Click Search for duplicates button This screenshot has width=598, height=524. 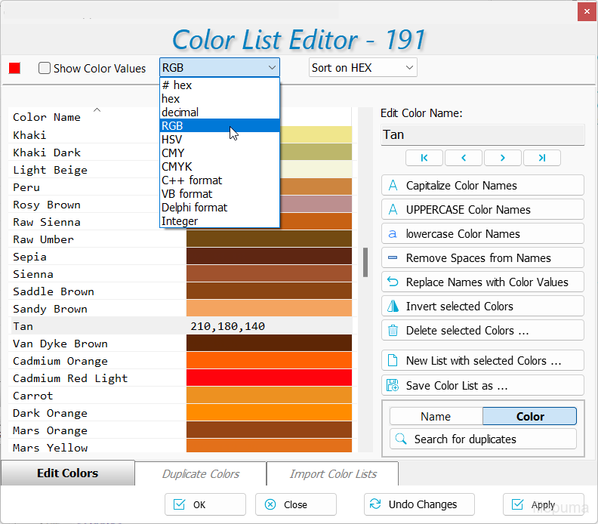coord(482,439)
